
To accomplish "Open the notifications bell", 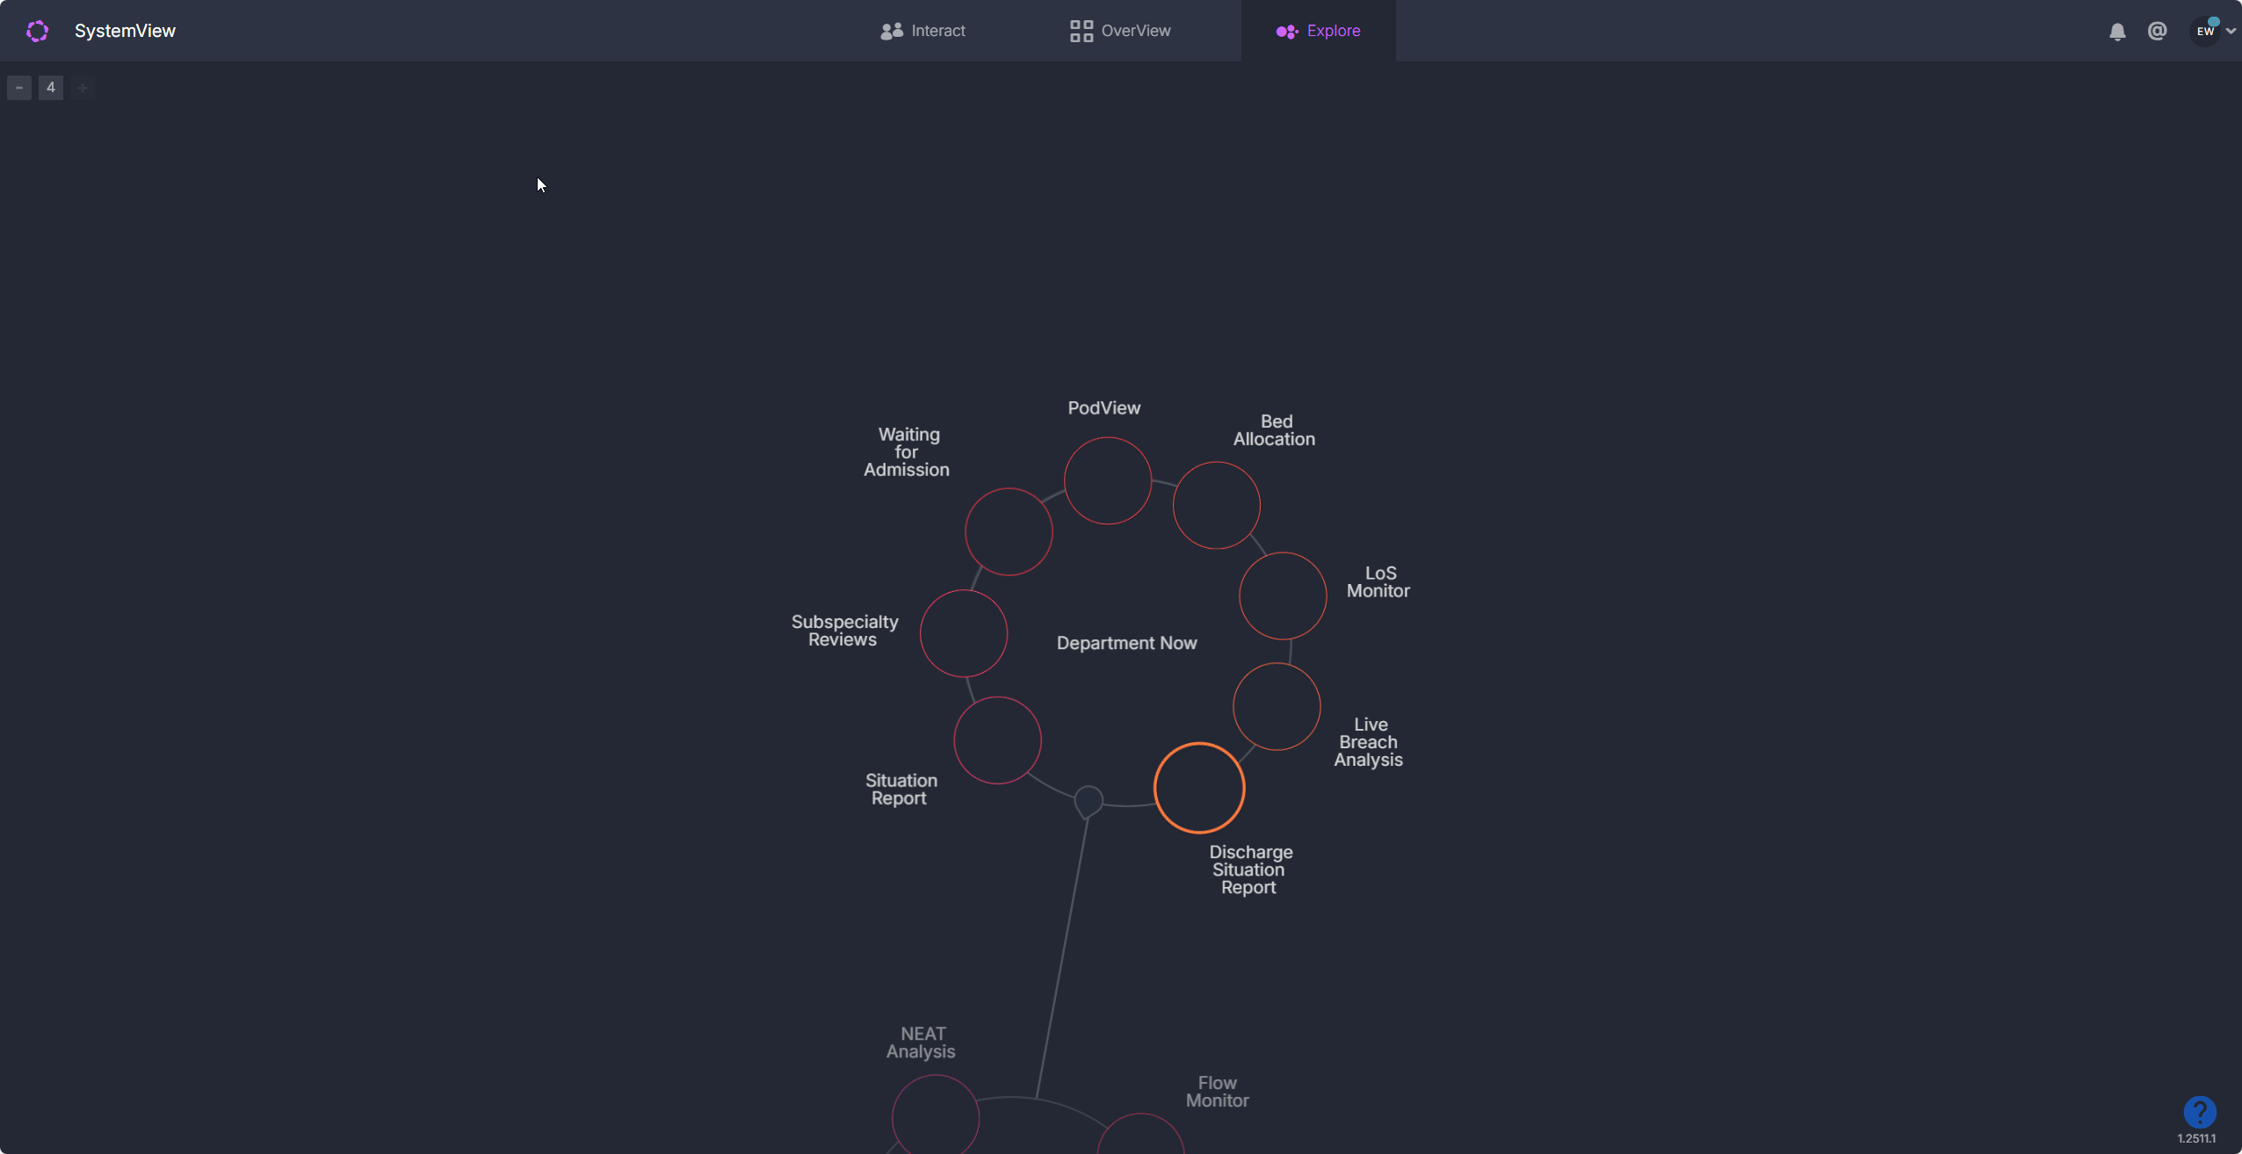I will click(x=2117, y=32).
